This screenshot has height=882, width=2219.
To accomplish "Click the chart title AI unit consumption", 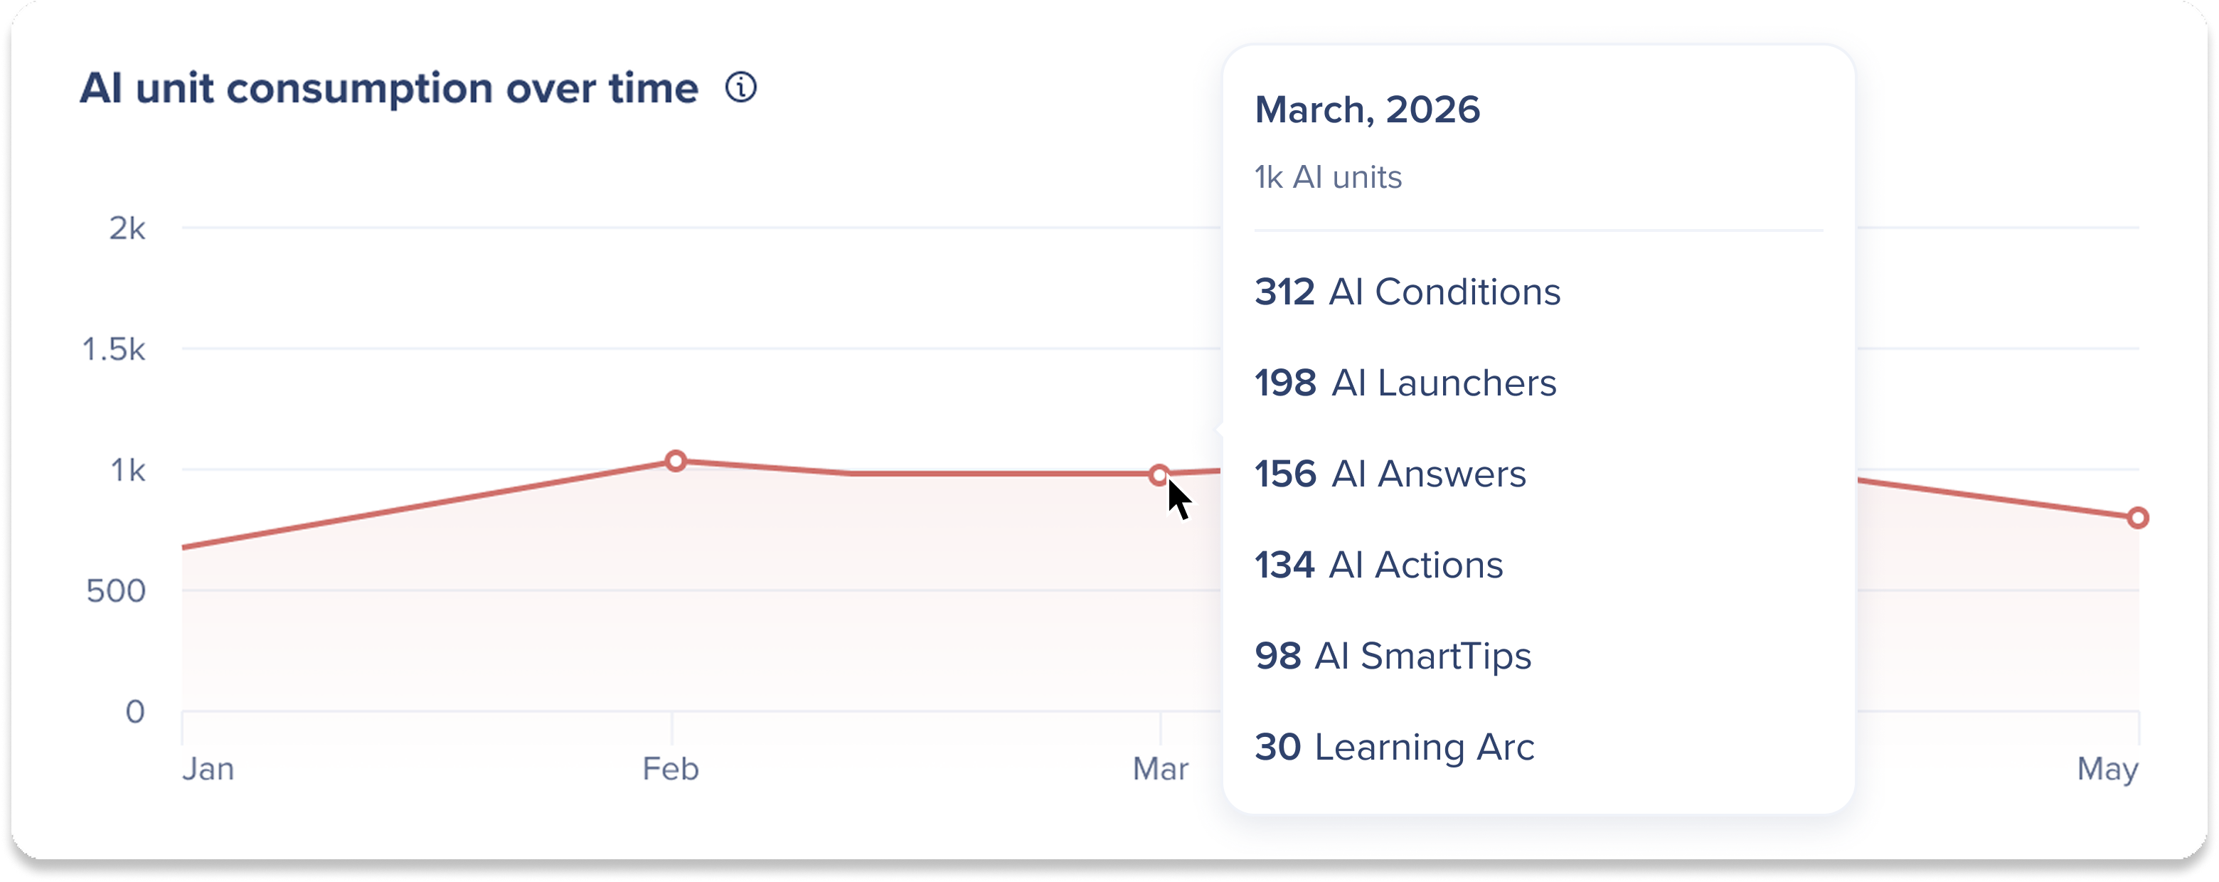I will tap(388, 89).
